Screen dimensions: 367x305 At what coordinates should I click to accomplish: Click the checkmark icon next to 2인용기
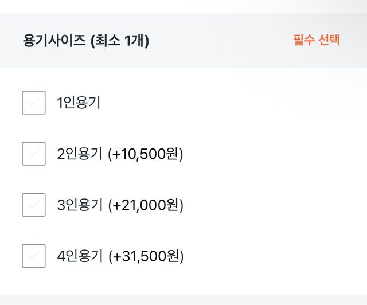[34, 154]
